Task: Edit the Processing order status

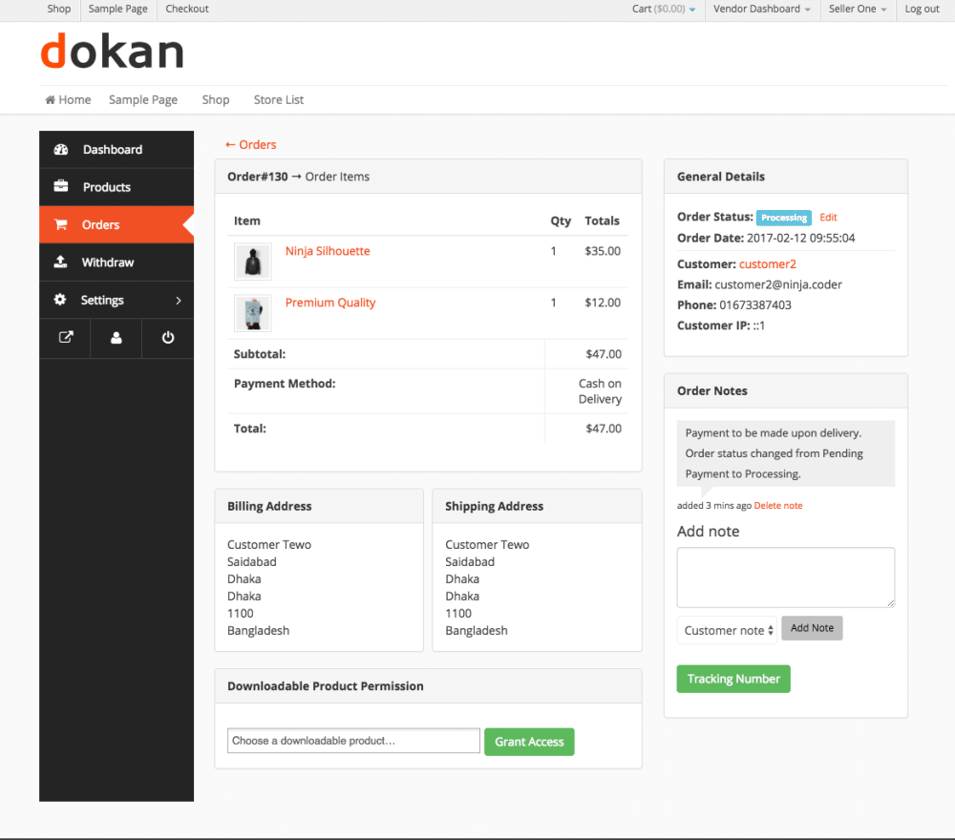Action: coord(827,217)
